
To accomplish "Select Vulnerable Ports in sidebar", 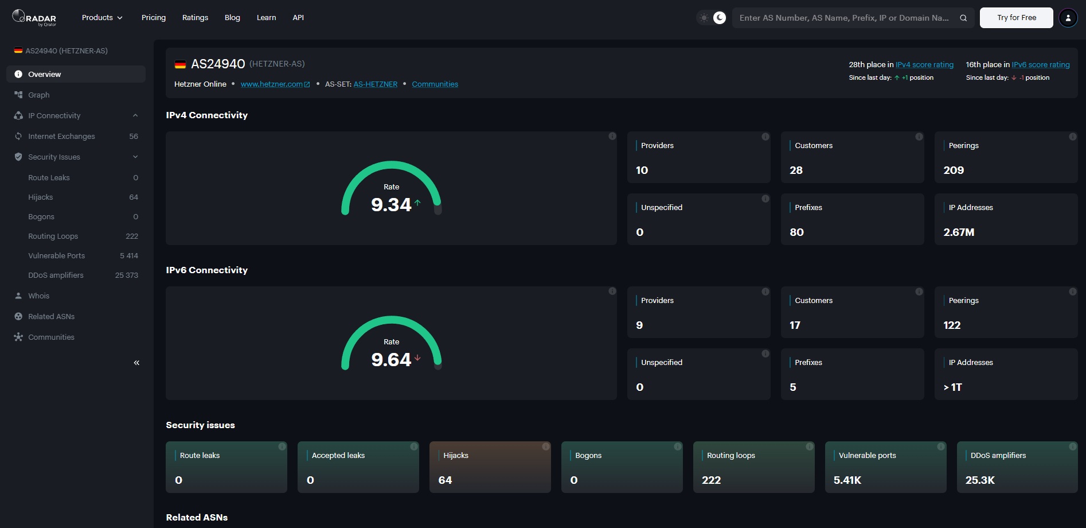I will (x=83, y=255).
